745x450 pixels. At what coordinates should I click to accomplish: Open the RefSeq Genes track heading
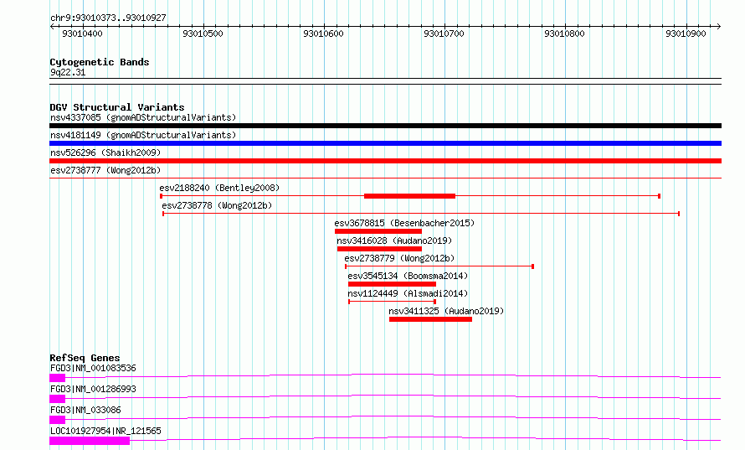point(85,358)
